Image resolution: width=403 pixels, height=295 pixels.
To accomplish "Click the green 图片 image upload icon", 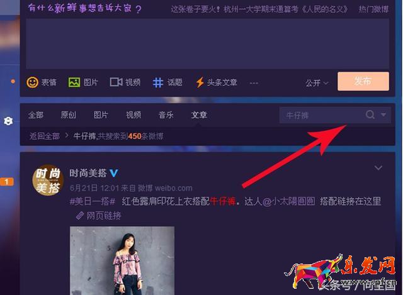I will coord(74,82).
